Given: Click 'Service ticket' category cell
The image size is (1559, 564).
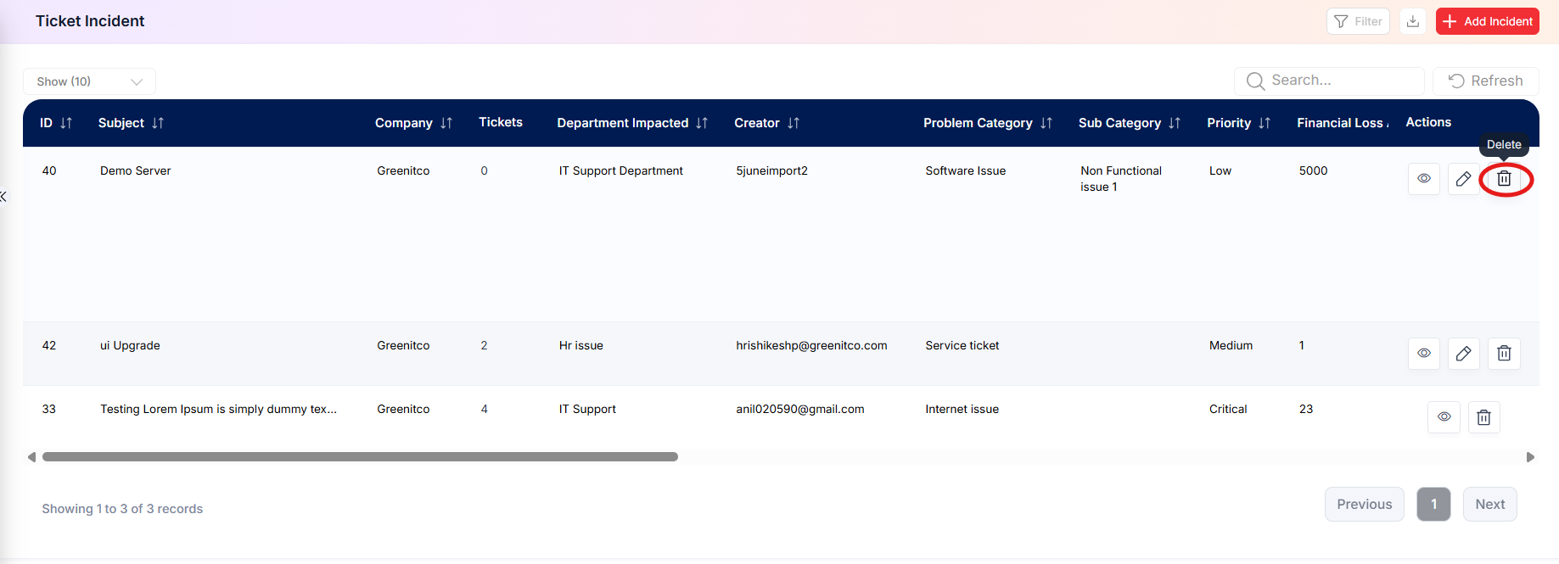Looking at the screenshot, I should (962, 345).
